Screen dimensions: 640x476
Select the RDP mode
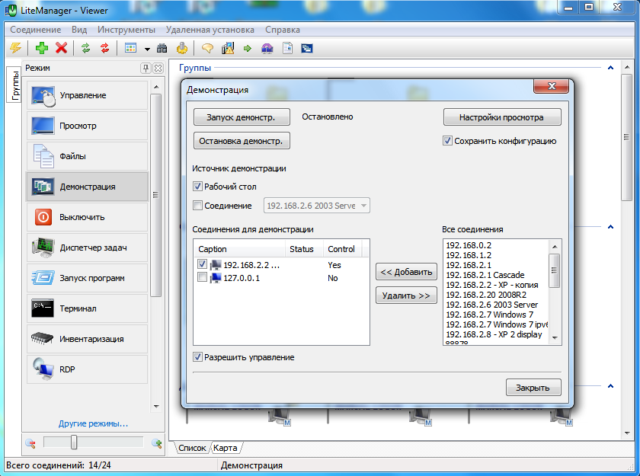pyautogui.click(x=87, y=369)
